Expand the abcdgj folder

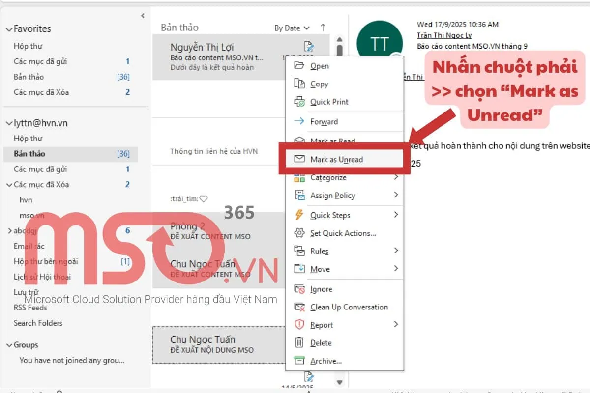click(9, 231)
